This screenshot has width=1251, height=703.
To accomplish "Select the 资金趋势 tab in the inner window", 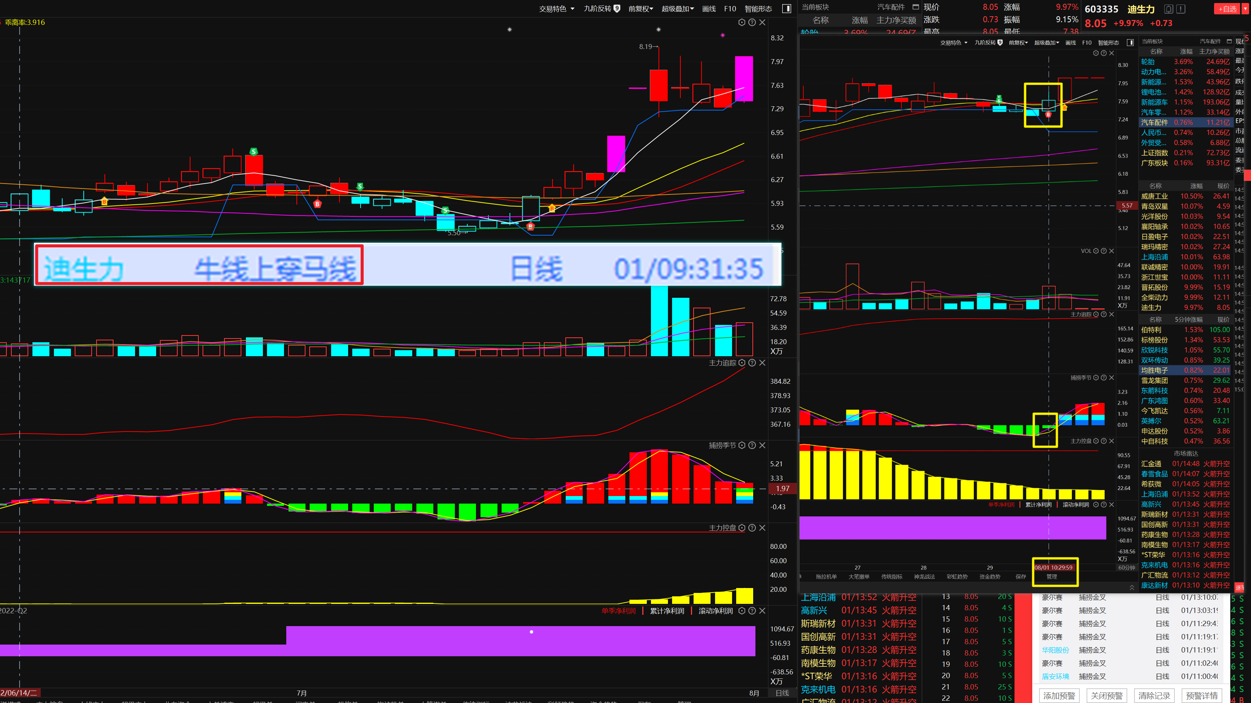I will (x=990, y=577).
